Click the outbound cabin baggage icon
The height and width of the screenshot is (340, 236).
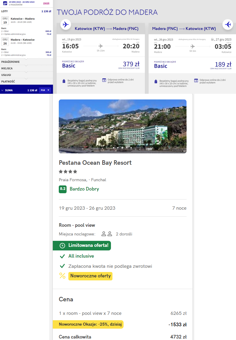point(64,81)
